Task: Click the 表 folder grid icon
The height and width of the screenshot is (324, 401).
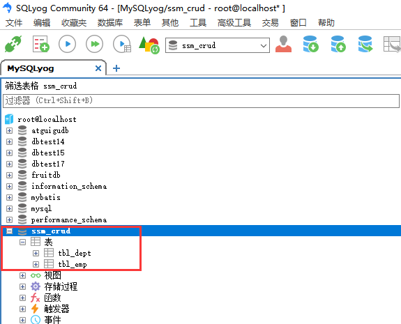Action: [36, 242]
